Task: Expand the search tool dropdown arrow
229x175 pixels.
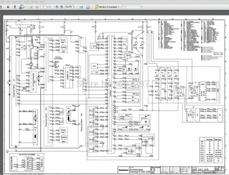Action: (25, 7)
